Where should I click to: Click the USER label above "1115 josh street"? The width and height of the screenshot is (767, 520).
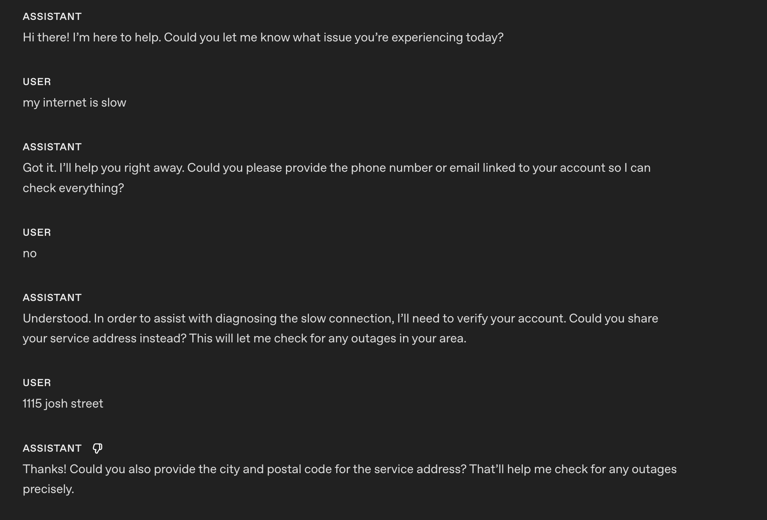tap(37, 383)
